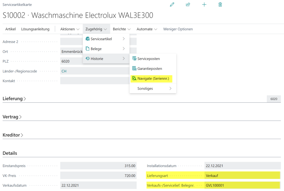284x191 pixels.
Task: Select Serviceposten from the Historie submenu
Action: pyautogui.click(x=153, y=59)
